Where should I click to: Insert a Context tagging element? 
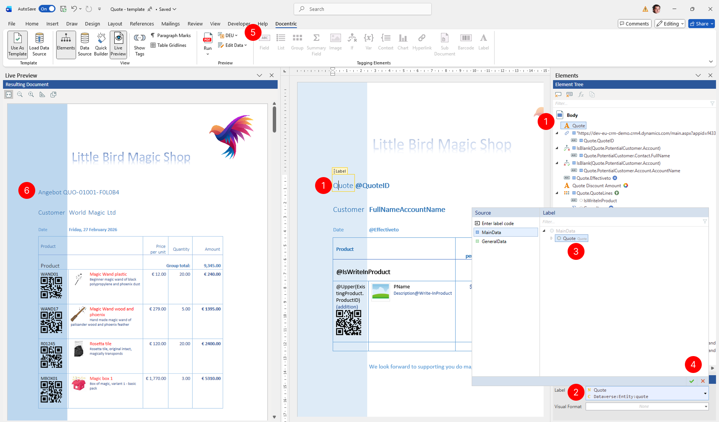click(x=386, y=42)
